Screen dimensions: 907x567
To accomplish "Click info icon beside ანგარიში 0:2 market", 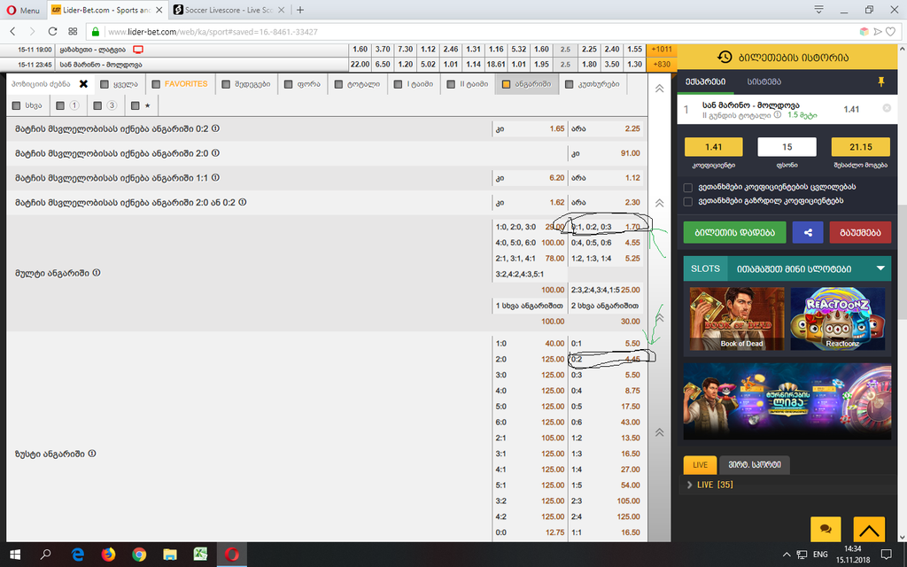I will tap(215, 128).
